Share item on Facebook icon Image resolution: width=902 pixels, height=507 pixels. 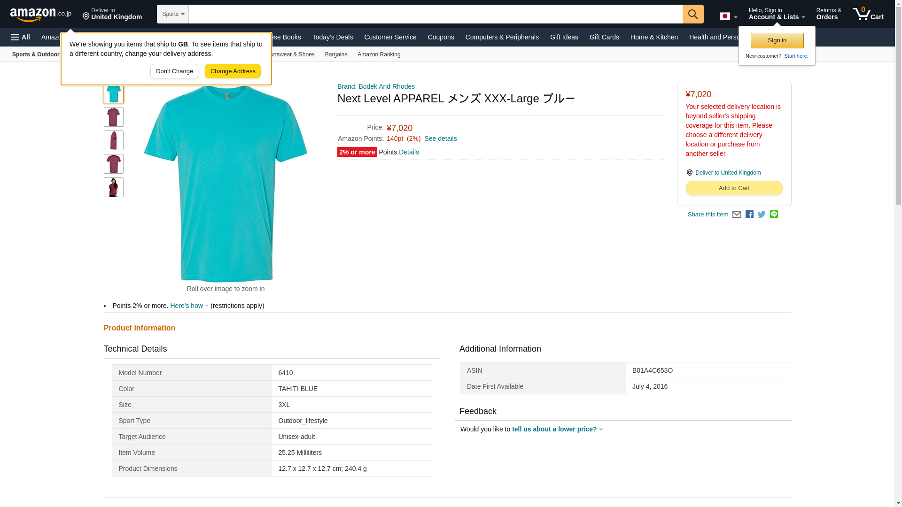tap(749, 215)
